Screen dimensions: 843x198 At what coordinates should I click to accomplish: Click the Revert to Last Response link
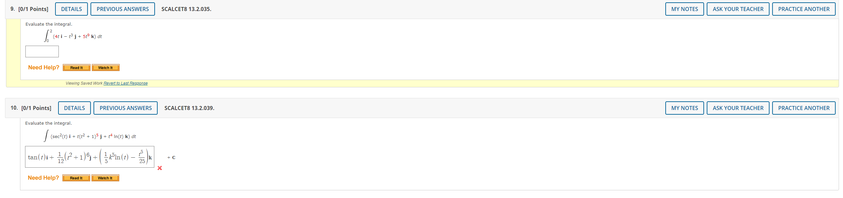(125, 83)
